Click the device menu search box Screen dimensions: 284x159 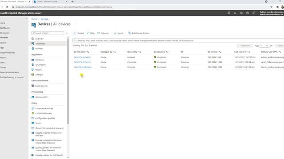click(48, 33)
